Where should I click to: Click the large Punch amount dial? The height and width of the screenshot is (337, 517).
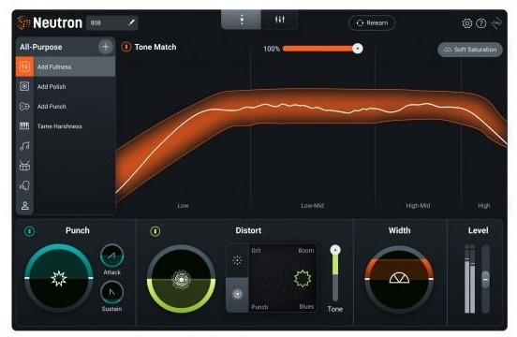pos(59,278)
